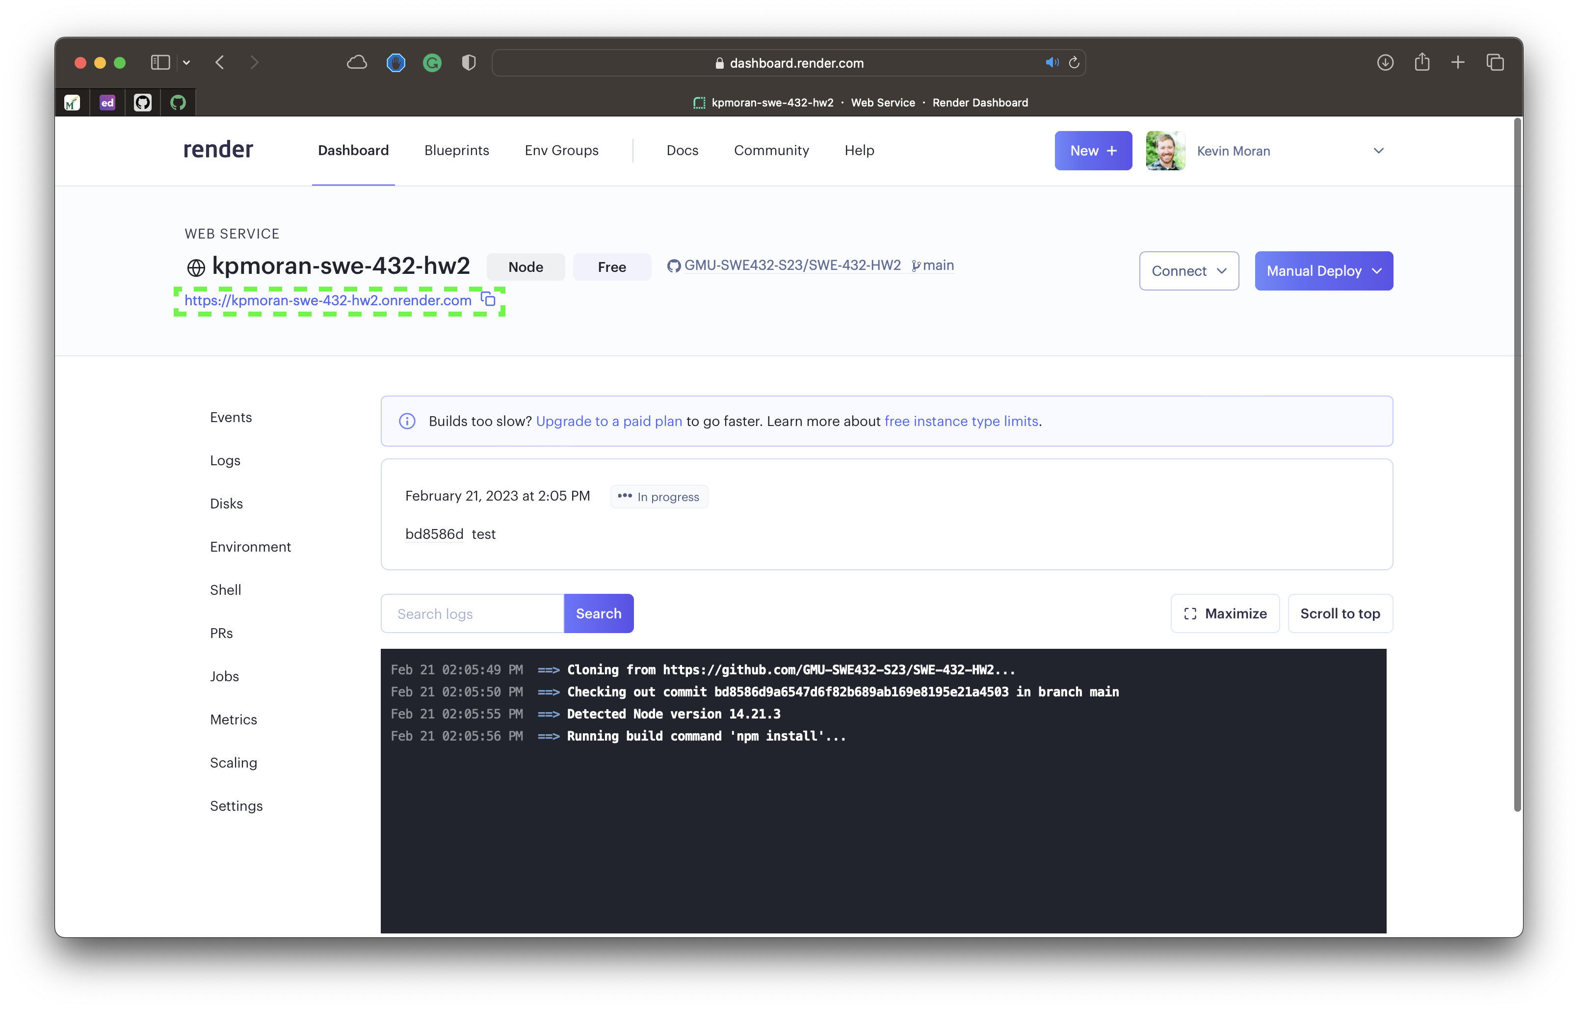1578x1010 pixels.
Task: Reload the page with refresh icon
Action: (1074, 62)
